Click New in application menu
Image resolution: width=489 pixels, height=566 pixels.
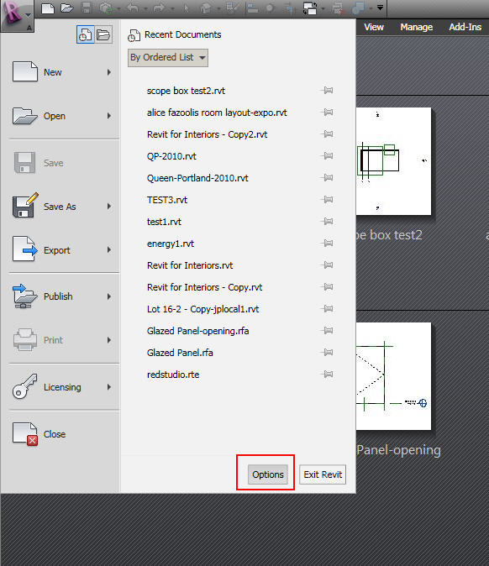point(61,72)
